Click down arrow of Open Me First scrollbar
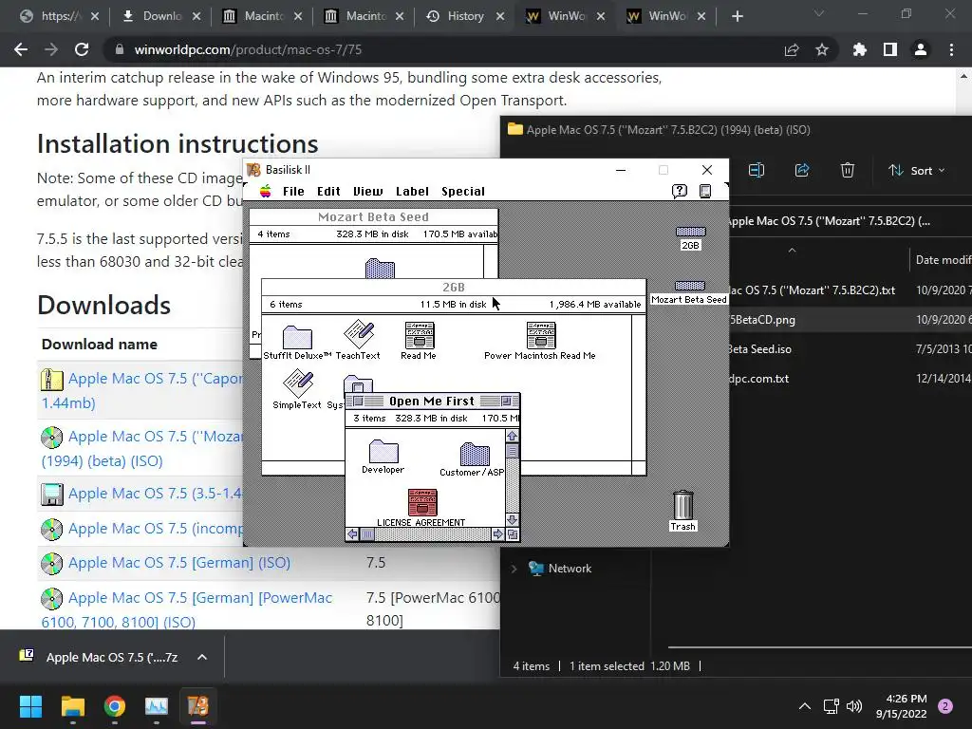Screen dimensions: 972x729 [x=512, y=520]
